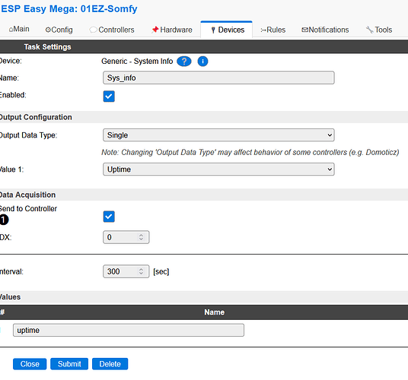Click the Interval spinner arrows
The width and height of the screenshot is (408, 380).
click(141, 271)
